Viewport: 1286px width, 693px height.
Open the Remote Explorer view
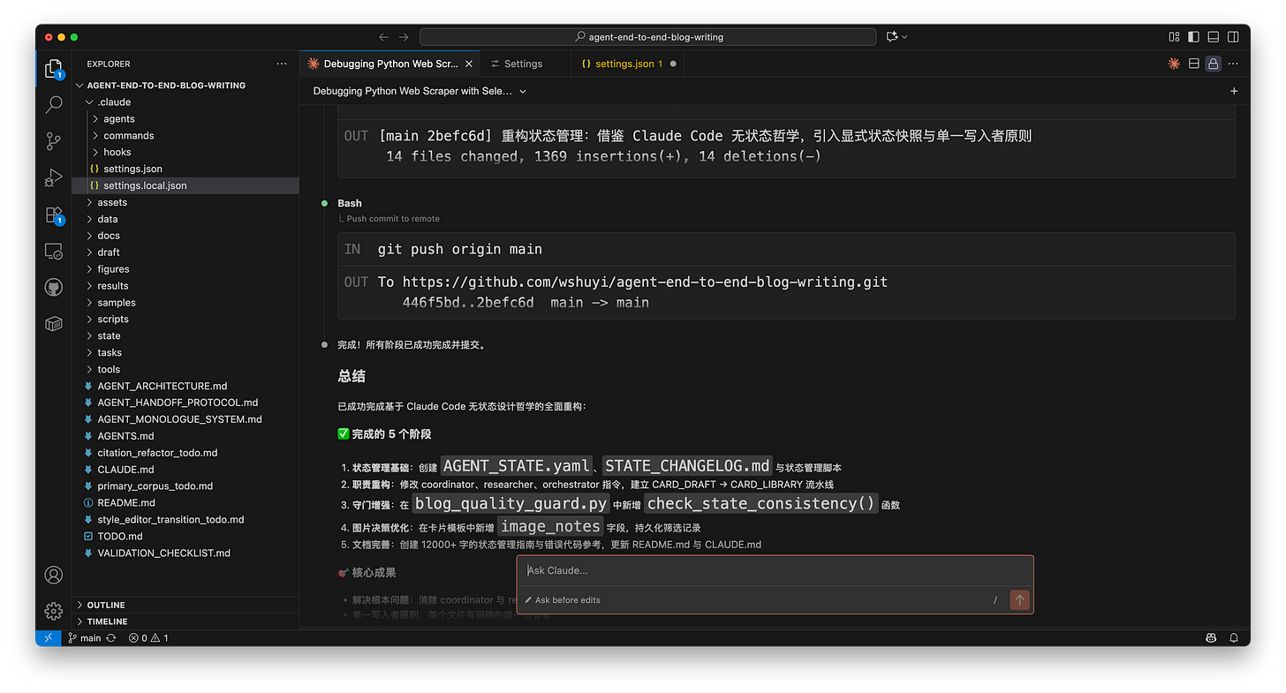pos(54,252)
